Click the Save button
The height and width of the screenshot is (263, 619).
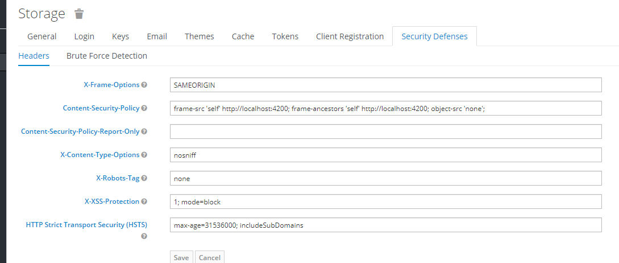(x=181, y=257)
